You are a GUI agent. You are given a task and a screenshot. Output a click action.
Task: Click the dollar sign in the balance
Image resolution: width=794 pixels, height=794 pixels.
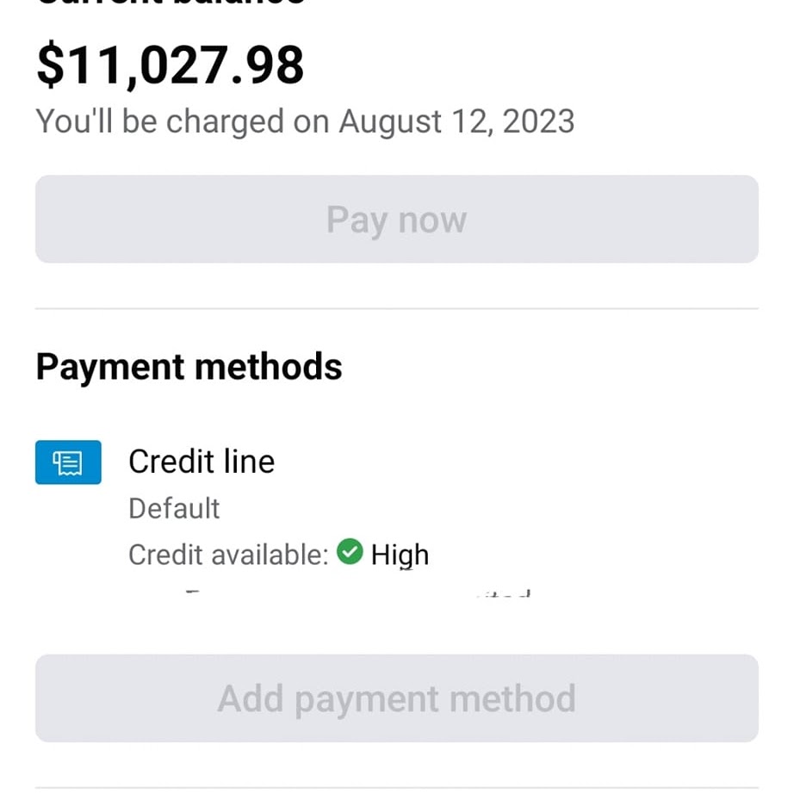coord(51,65)
